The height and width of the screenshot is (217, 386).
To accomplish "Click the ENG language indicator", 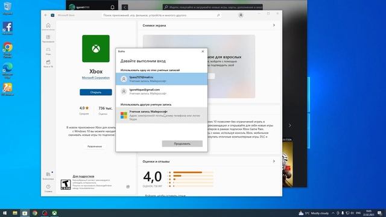I will coord(358,213).
